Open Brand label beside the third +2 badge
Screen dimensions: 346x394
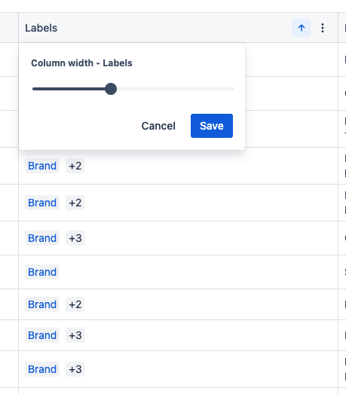[42, 304]
